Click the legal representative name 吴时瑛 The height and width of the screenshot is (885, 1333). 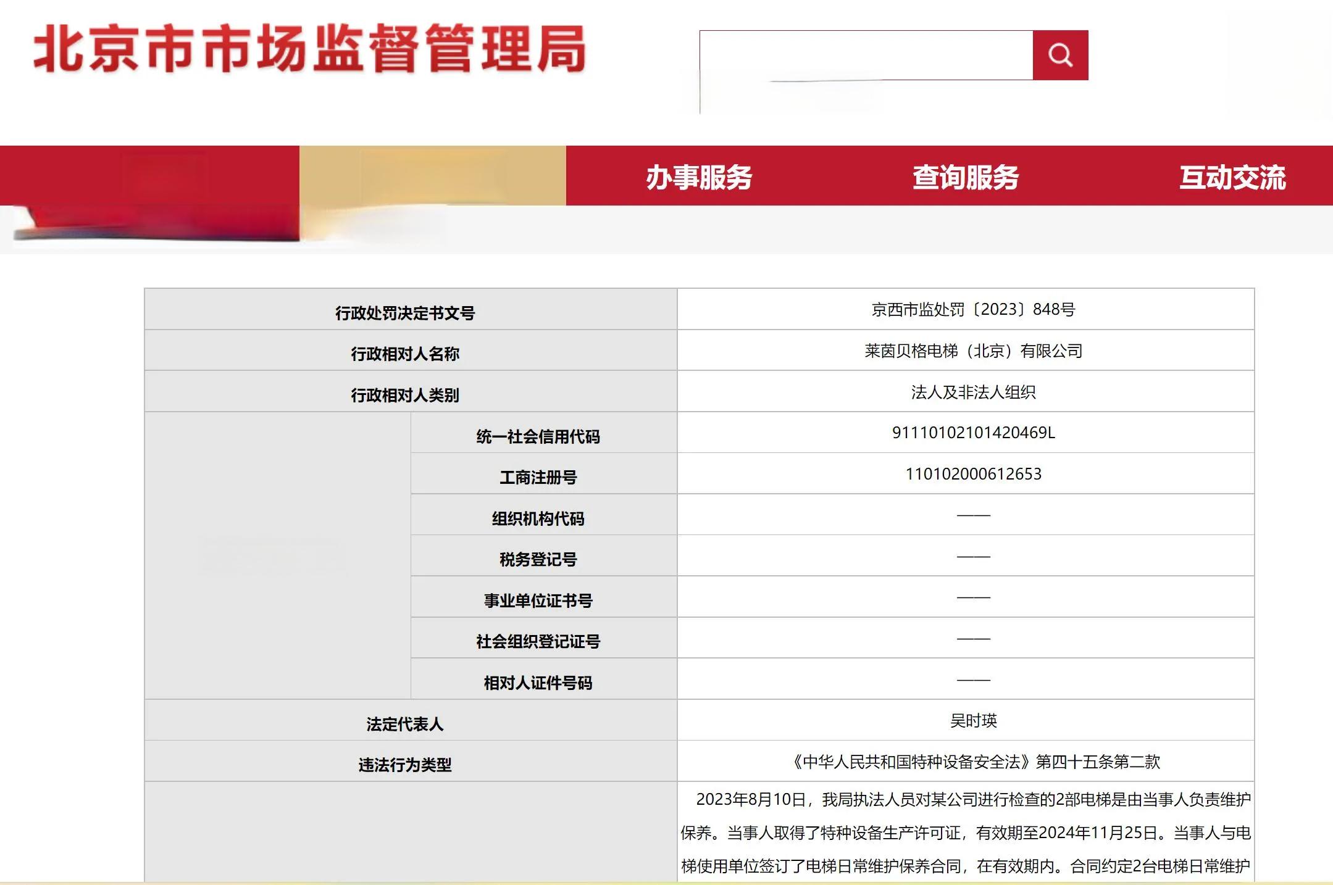pyautogui.click(x=973, y=720)
